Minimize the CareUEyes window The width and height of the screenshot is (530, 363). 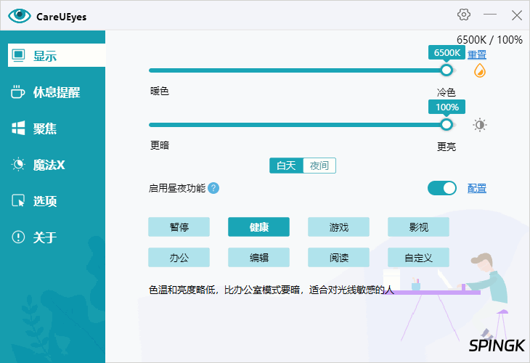(490, 15)
